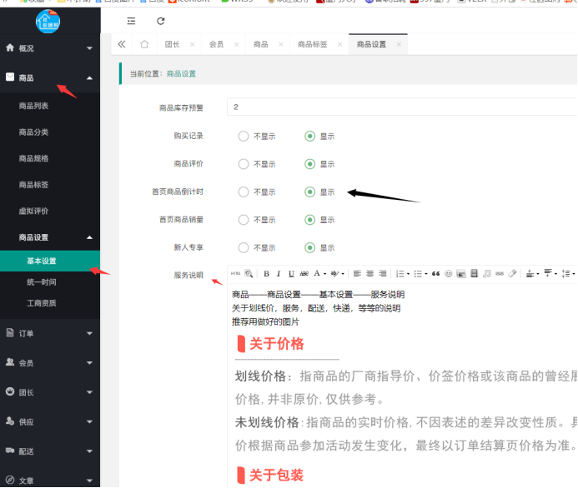Click the refresh icon in the top bar
This screenshot has width=578, height=488.
160,21
